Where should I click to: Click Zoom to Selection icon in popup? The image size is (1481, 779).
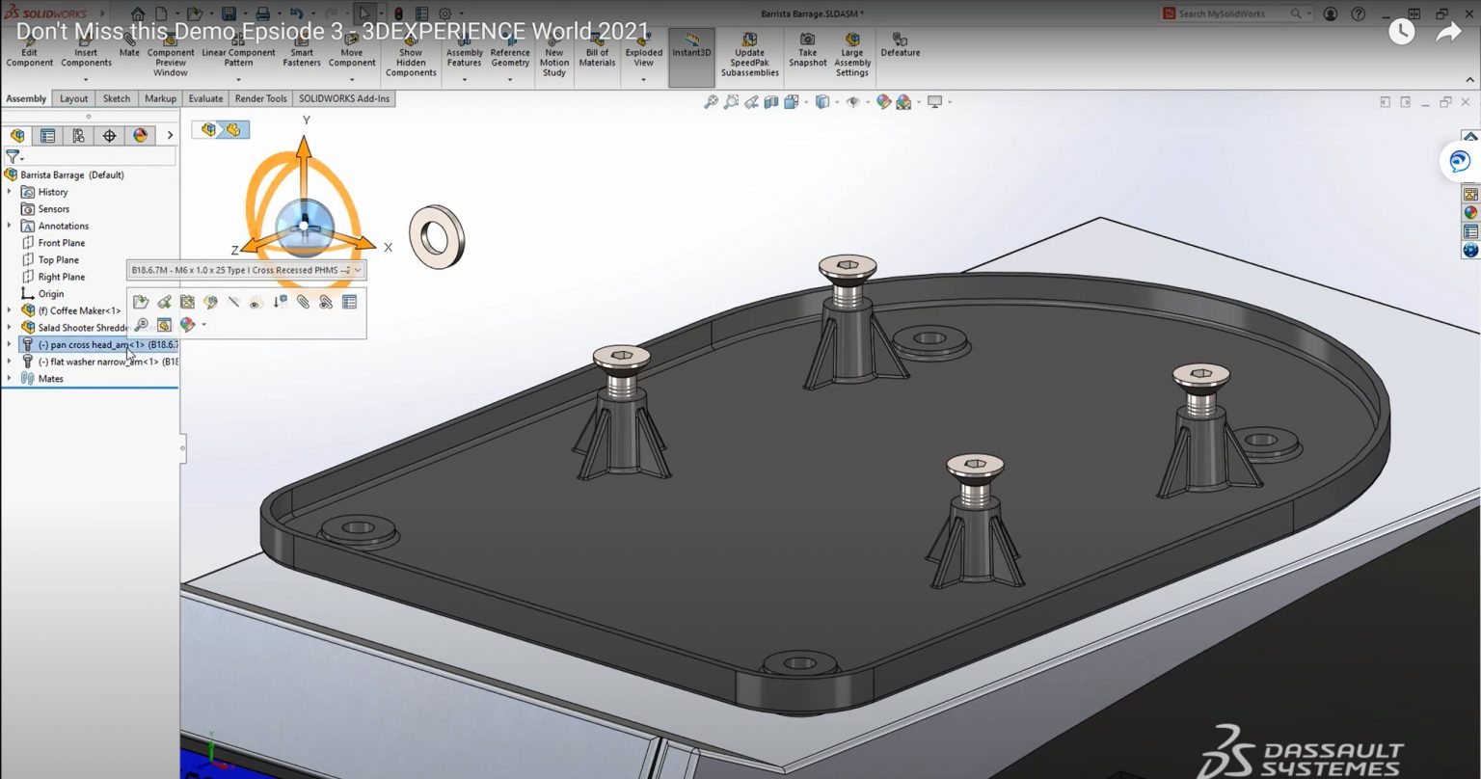click(141, 325)
